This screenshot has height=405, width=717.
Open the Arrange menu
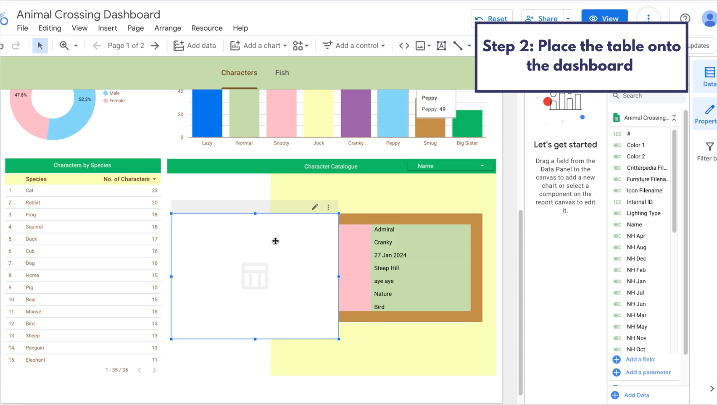point(168,28)
